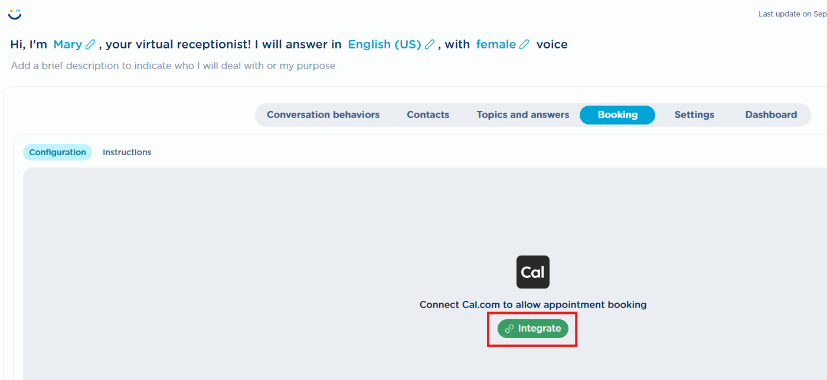Switch to the Instructions sub-tab

pos(127,152)
